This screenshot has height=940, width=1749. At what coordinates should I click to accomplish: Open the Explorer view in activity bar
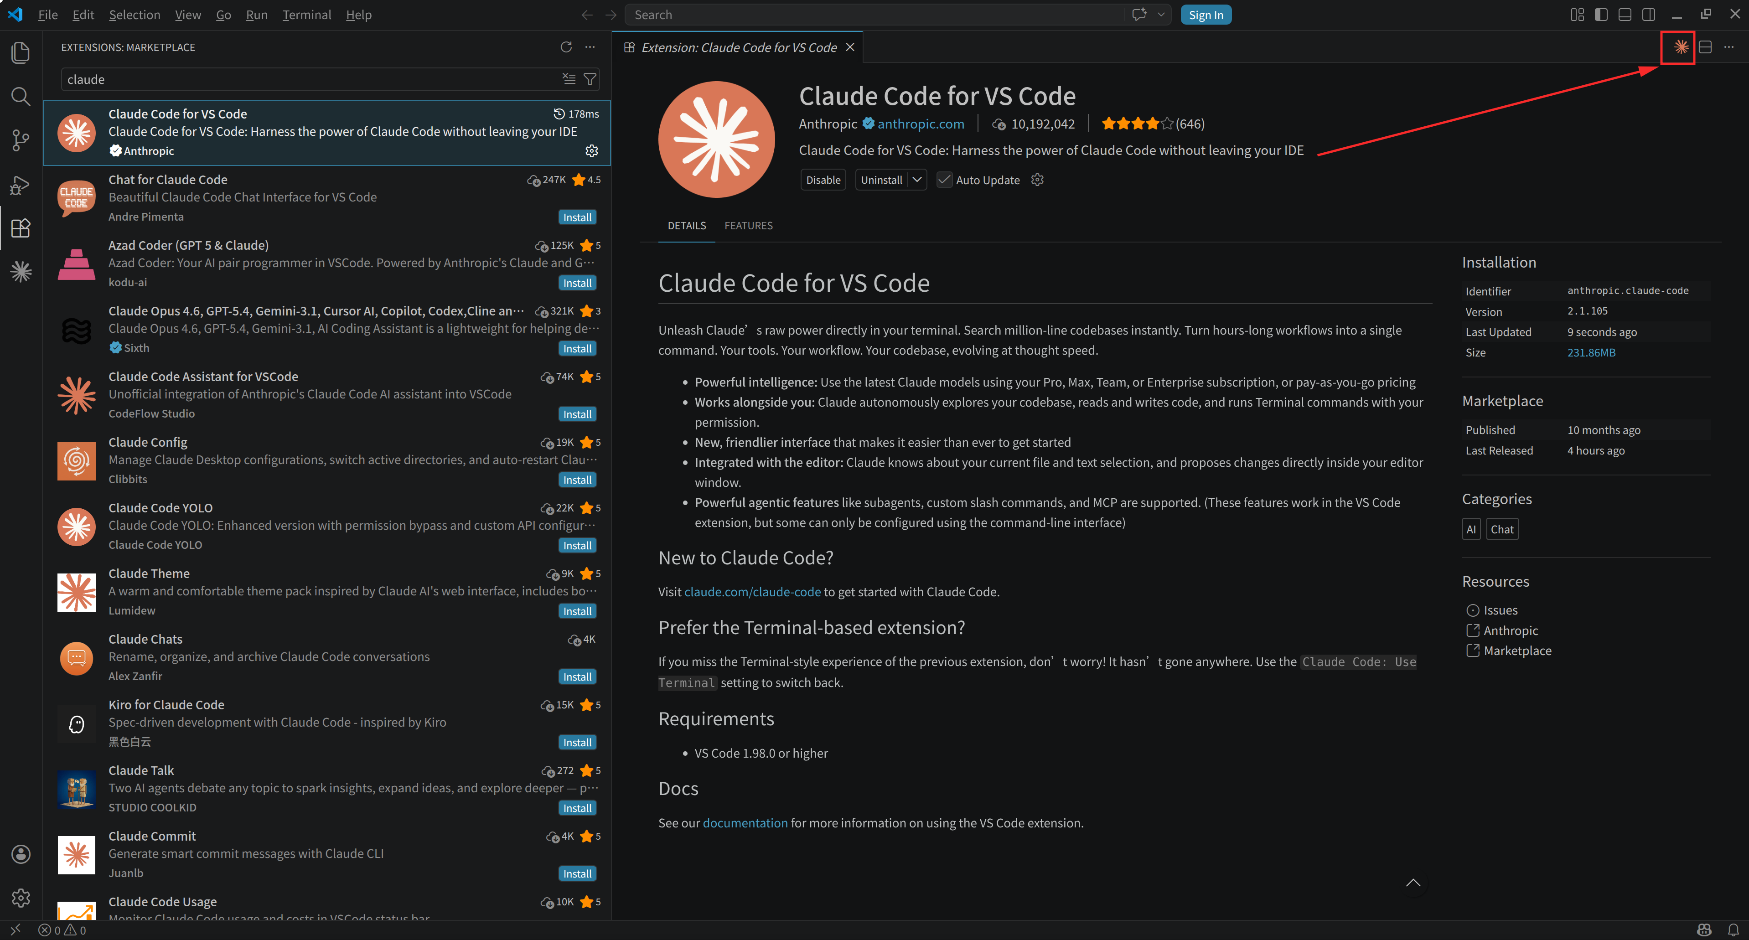[x=21, y=53]
